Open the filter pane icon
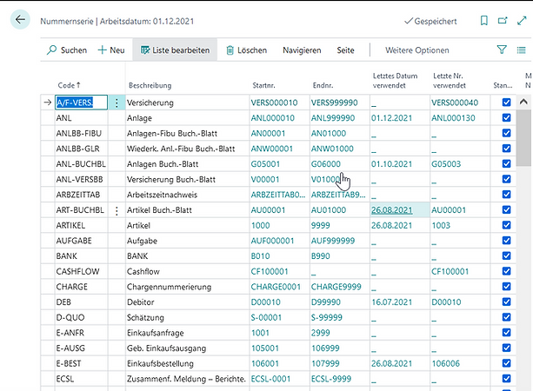This screenshot has width=533, height=391. pos(501,50)
